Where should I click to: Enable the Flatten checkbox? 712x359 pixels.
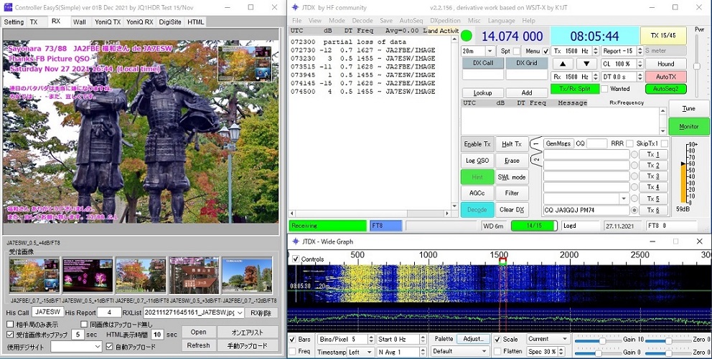coord(497,351)
